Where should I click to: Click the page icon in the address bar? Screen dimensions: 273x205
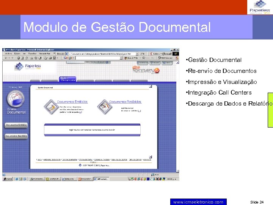point(67,54)
